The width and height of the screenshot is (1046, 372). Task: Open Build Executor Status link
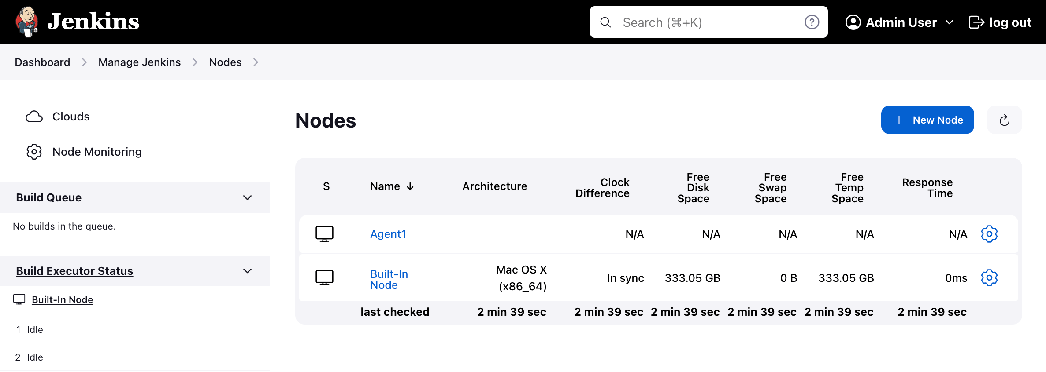coord(74,271)
